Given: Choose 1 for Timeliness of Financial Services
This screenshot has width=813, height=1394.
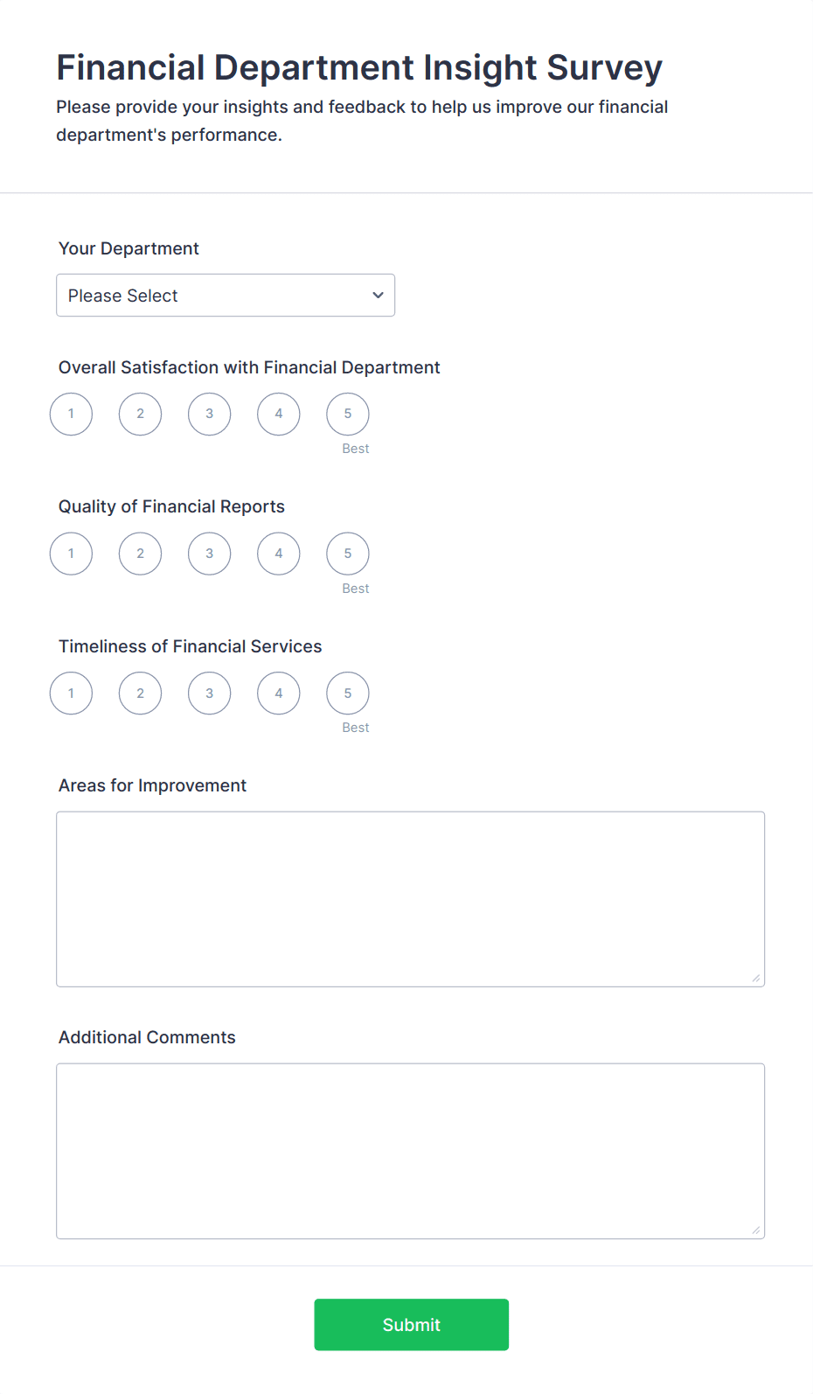Looking at the screenshot, I should point(71,693).
